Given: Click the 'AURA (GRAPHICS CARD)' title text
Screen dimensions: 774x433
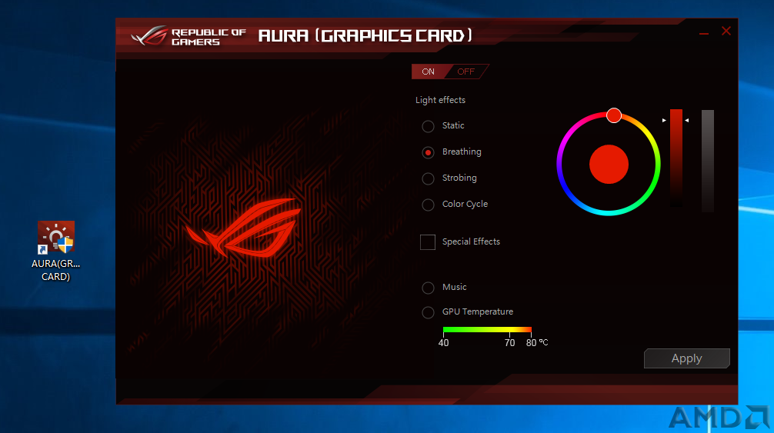Looking at the screenshot, I should (x=365, y=35).
